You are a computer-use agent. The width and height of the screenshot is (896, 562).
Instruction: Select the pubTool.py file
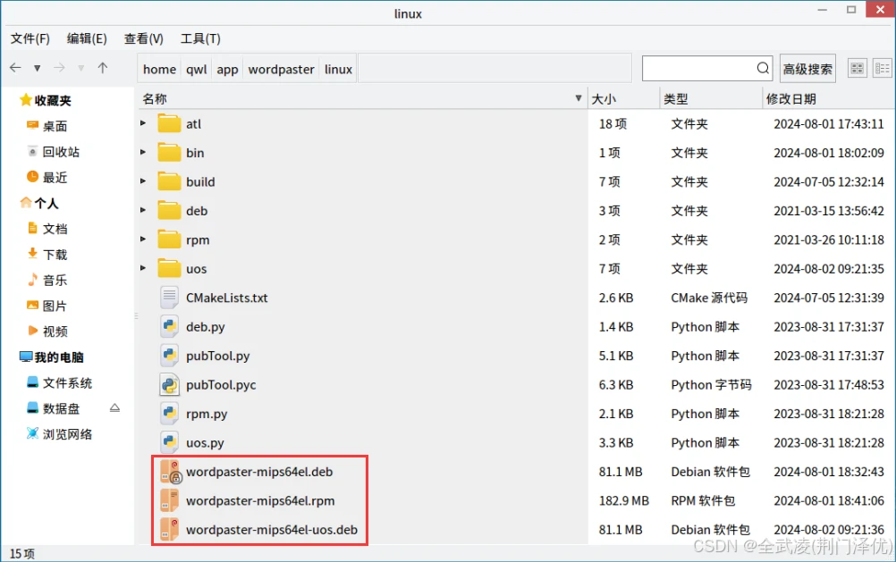click(x=217, y=356)
